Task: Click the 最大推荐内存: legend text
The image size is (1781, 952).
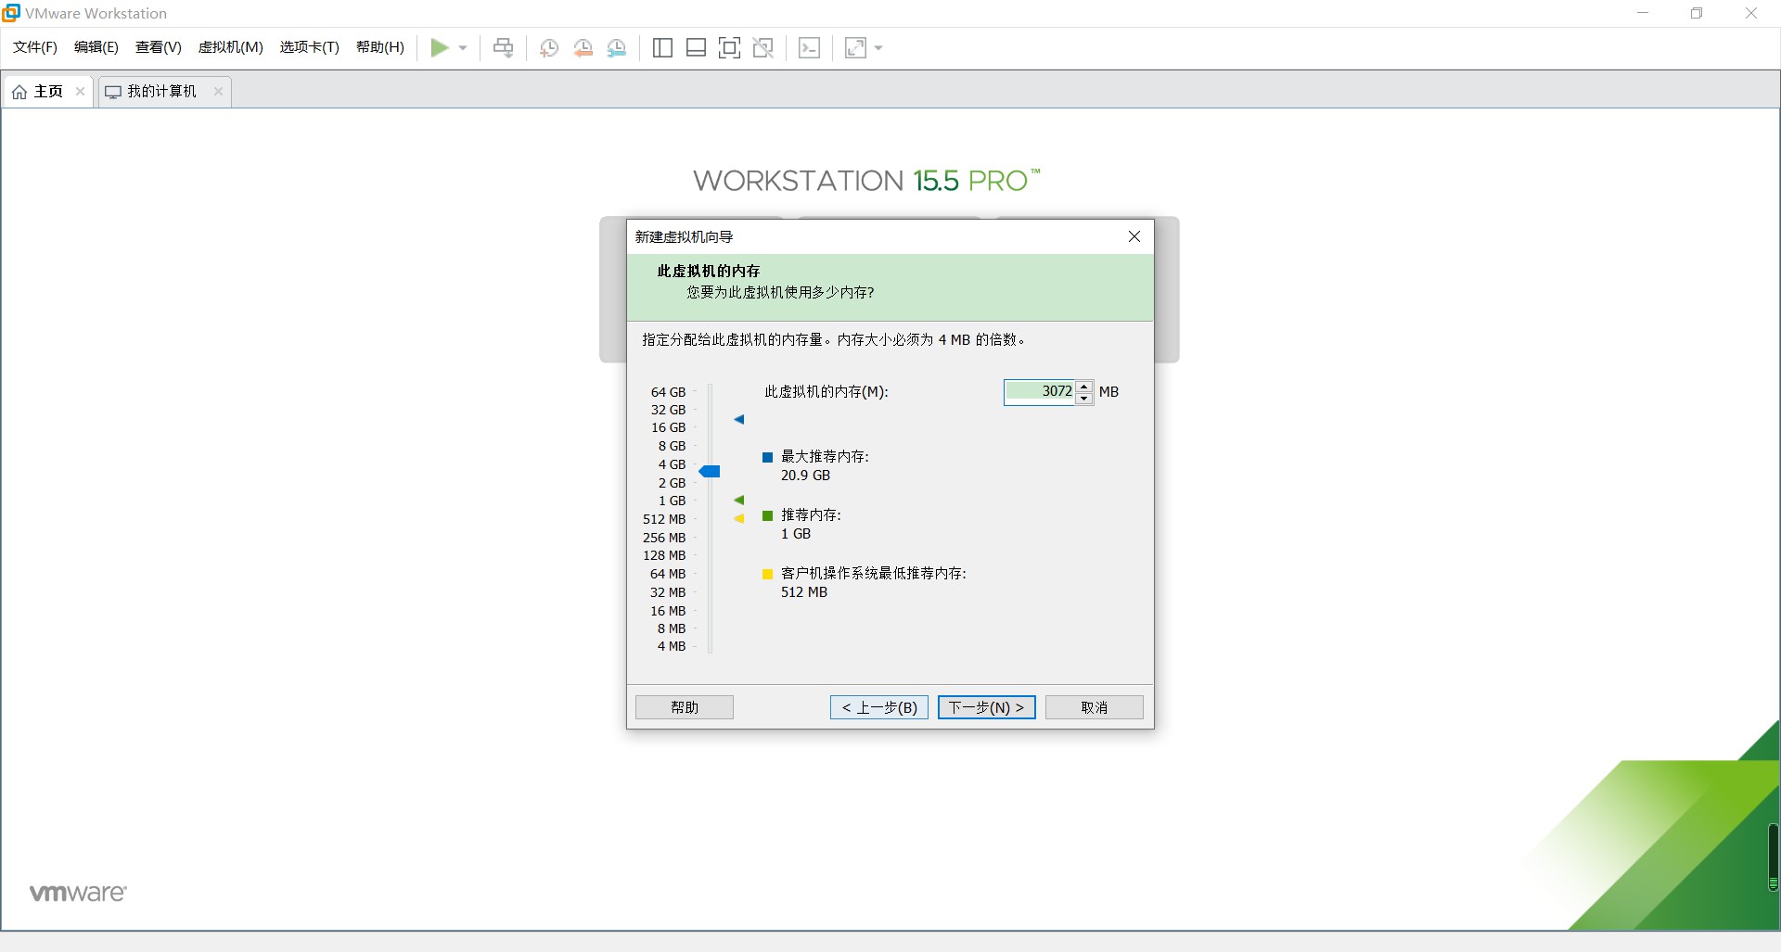Action: coord(825,456)
